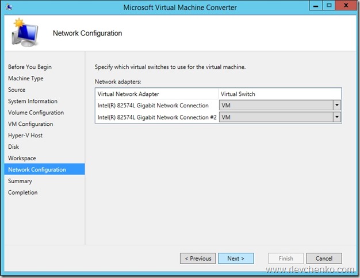Go to Summary step
Image resolution: width=360 pixels, height=278 pixels.
point(20,181)
